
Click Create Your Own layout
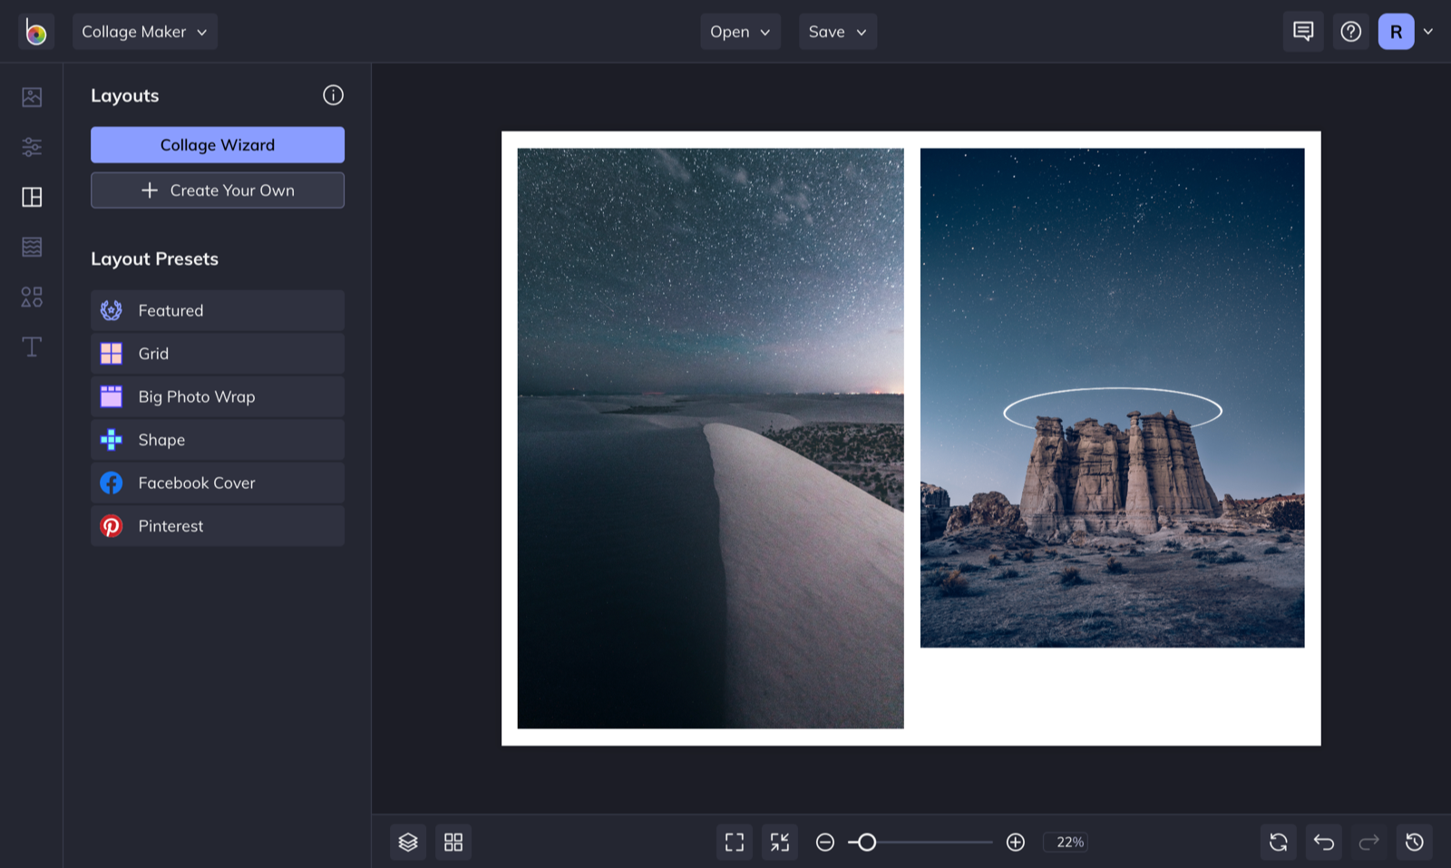pos(217,190)
